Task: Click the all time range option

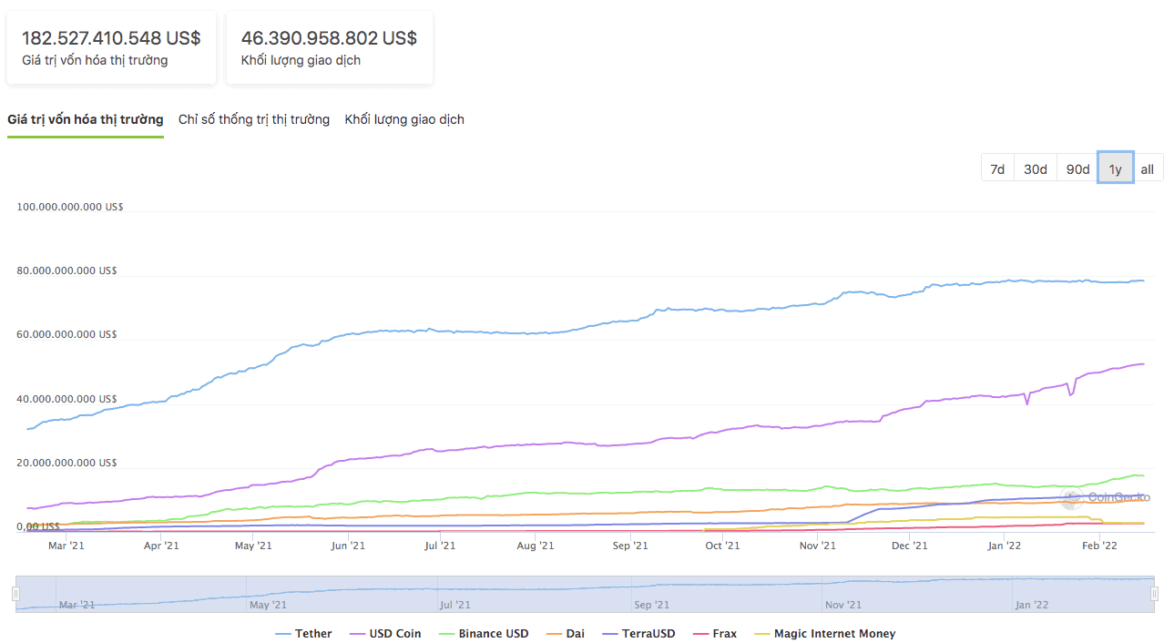Action: tap(1147, 168)
